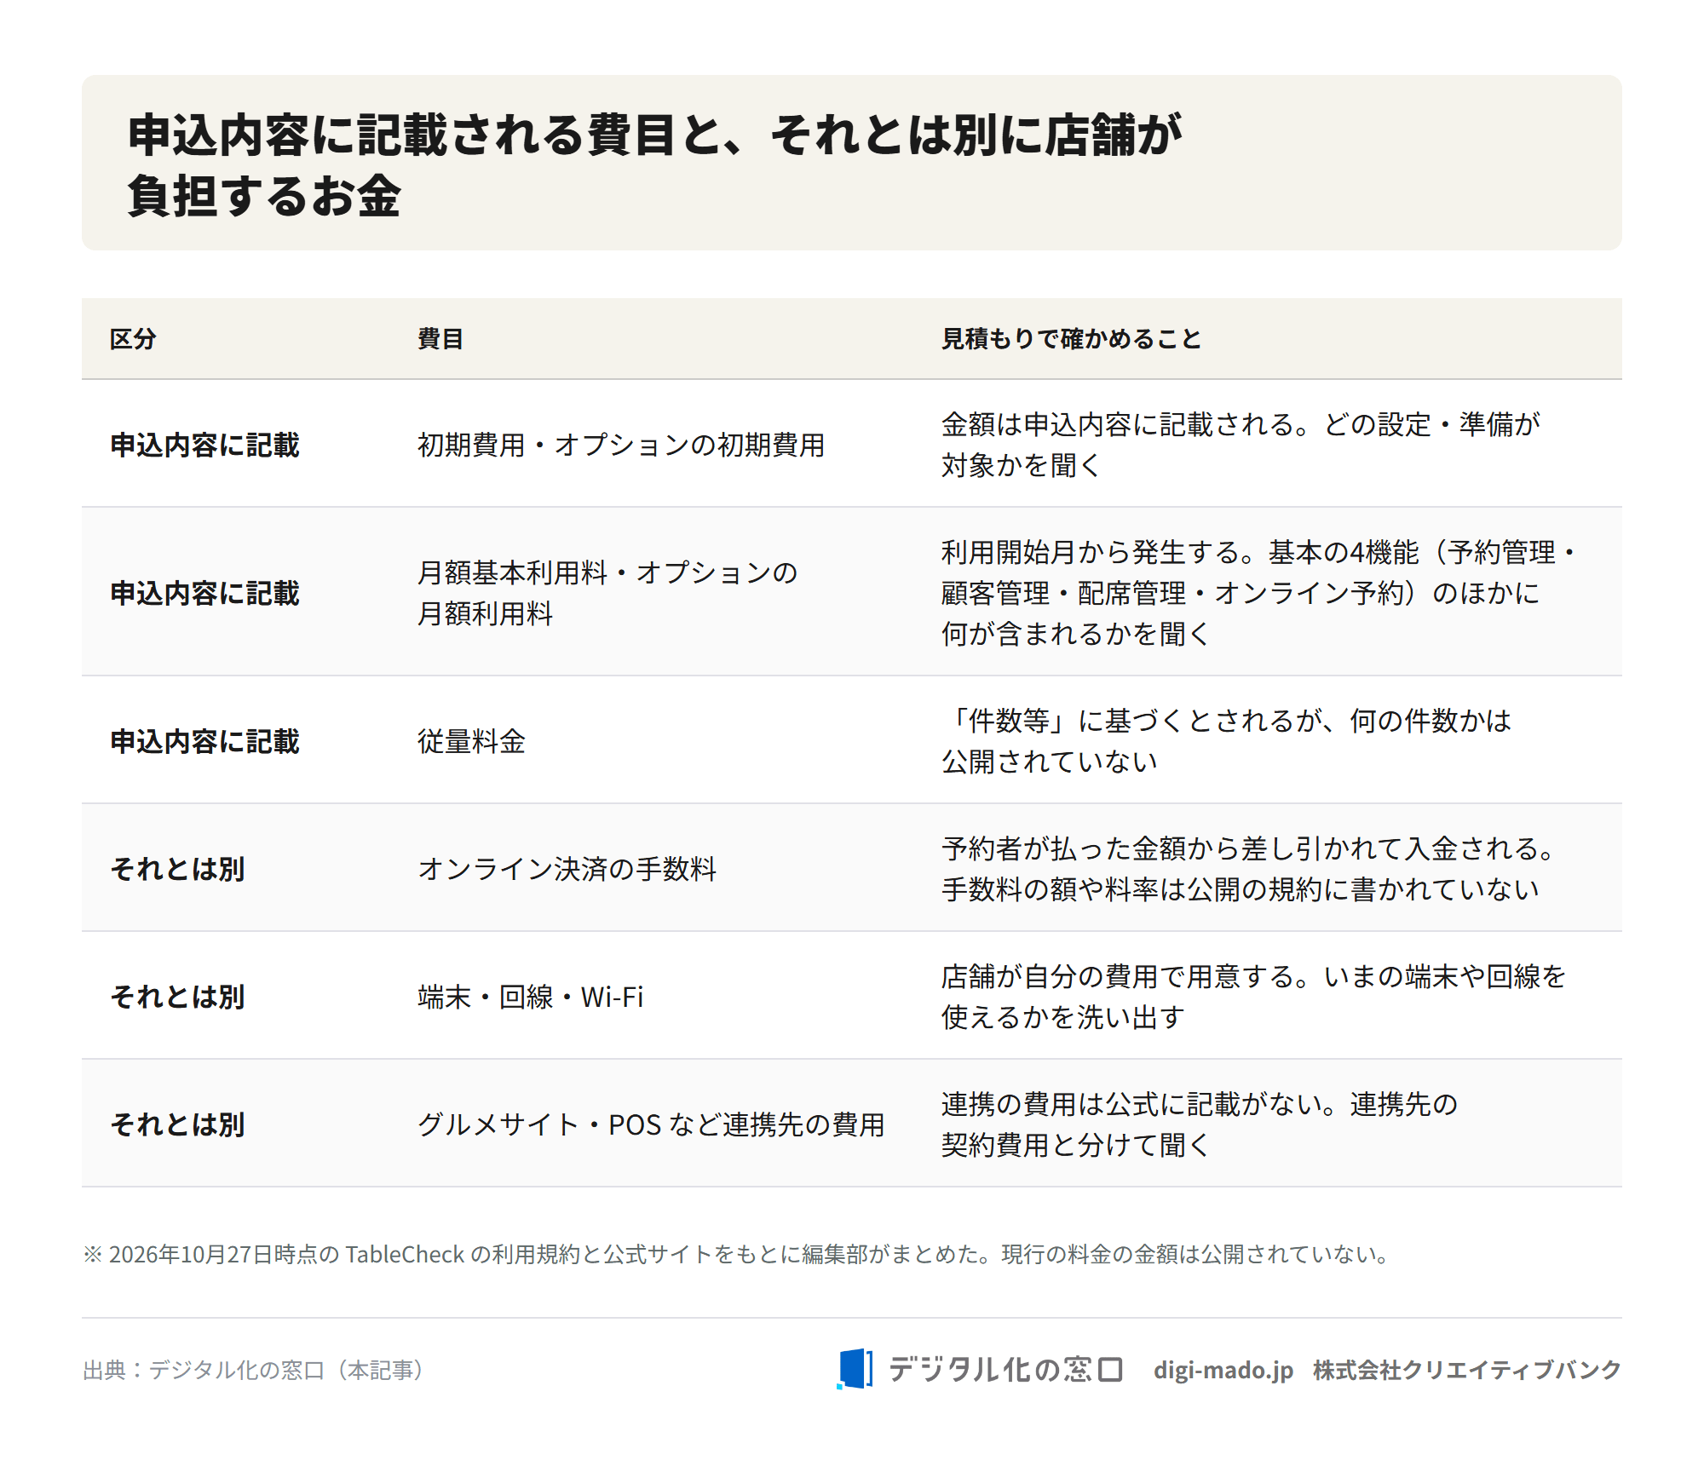Click the text 利用開始月から発生する
Viewport: 1704px width, 1472px height.
(1091, 552)
